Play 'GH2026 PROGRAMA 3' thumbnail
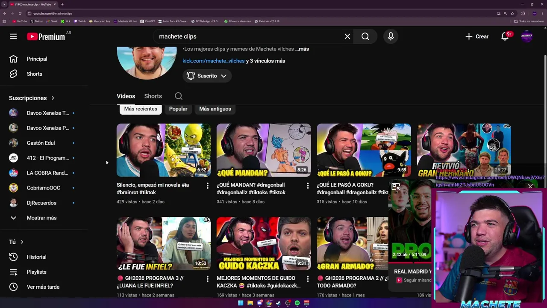547x308 pixels. 164,243
